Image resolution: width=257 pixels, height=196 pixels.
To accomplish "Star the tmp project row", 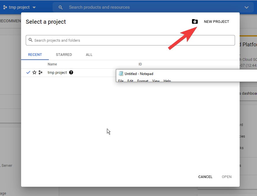I will coord(34,73).
